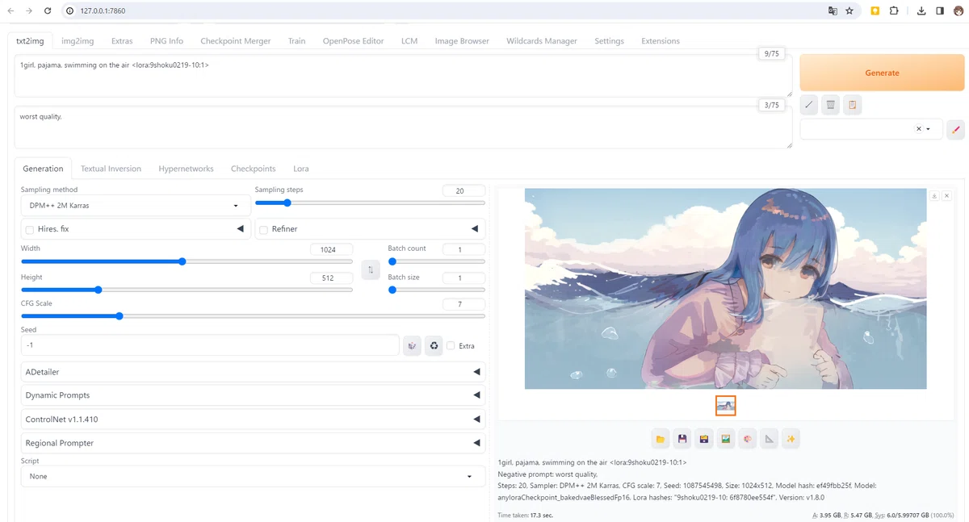The width and height of the screenshot is (969, 522).
Task: Click the dice random seed button
Action: (x=412, y=345)
